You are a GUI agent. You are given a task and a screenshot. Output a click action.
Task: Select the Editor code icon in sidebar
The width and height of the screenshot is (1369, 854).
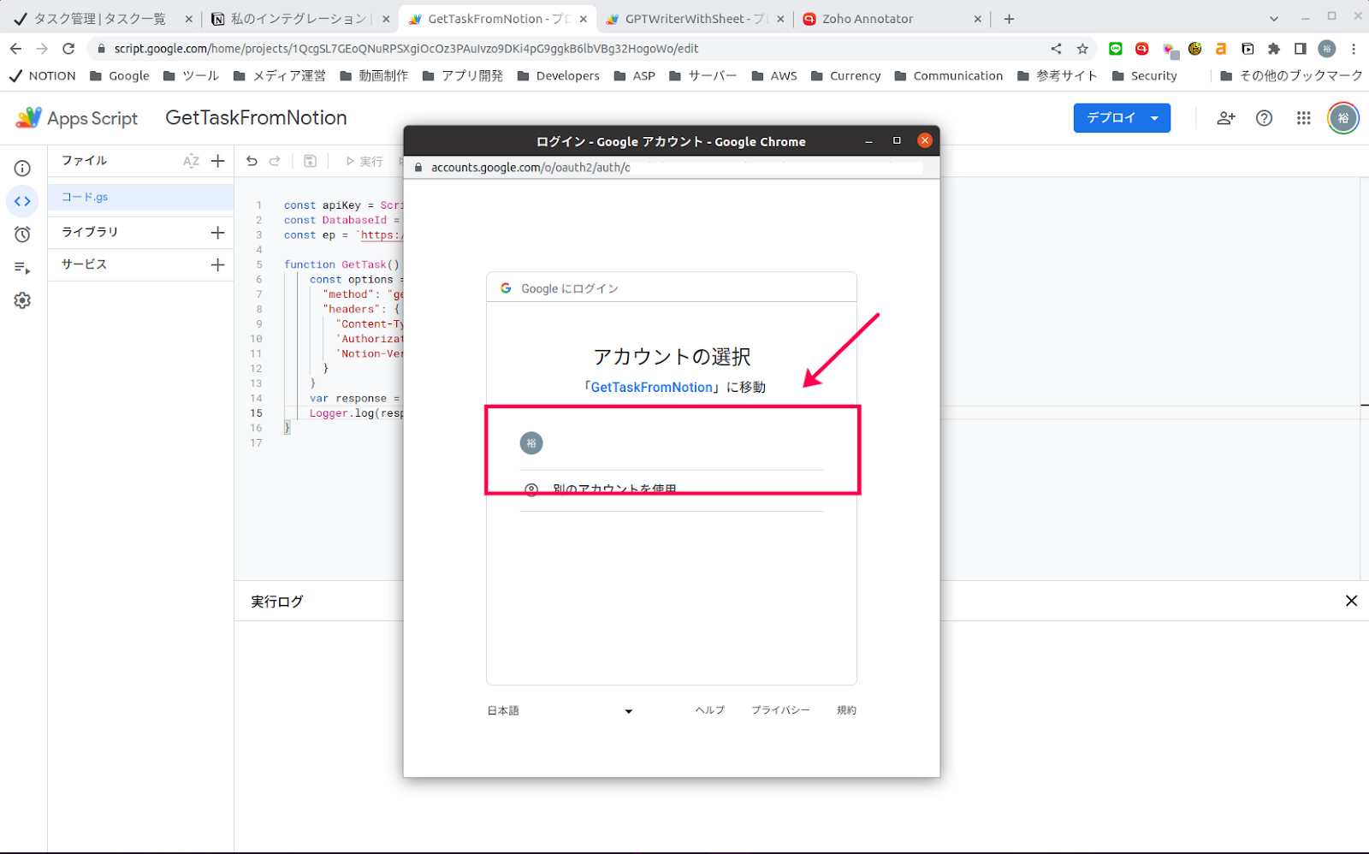22,201
